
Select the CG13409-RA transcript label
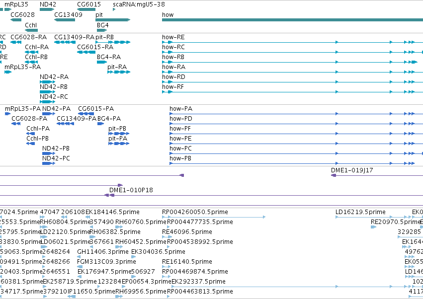click(x=74, y=37)
